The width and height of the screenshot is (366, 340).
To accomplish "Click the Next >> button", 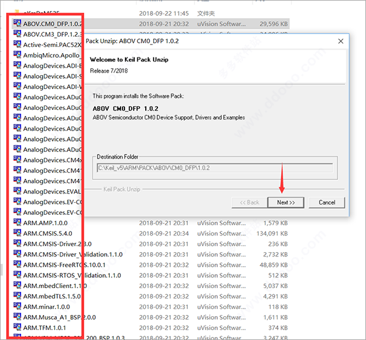I will pyautogui.click(x=285, y=203).
